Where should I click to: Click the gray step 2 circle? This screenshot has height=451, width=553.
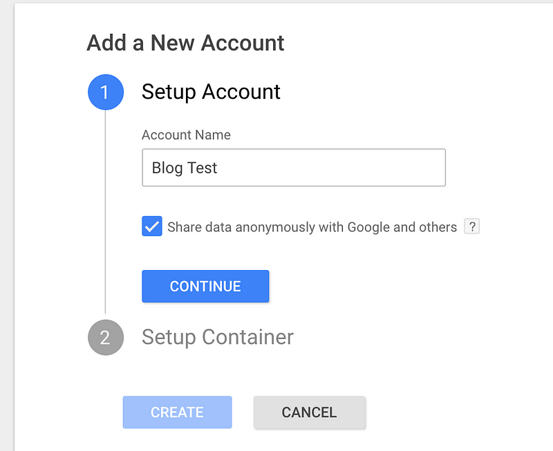tap(106, 337)
